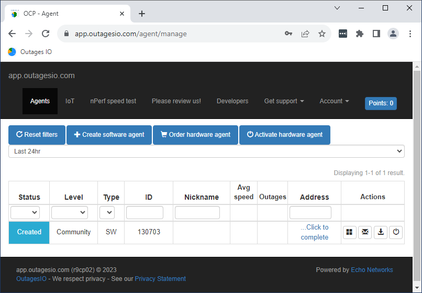Focus the Address filter input field
Image resolution: width=422 pixels, height=293 pixels.
(x=310, y=212)
